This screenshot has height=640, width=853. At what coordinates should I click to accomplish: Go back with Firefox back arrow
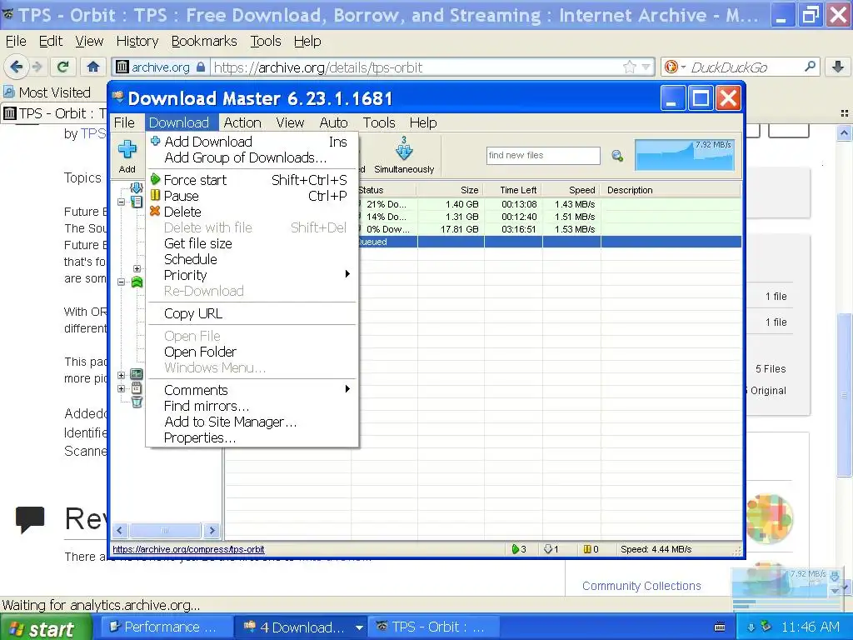point(17,67)
